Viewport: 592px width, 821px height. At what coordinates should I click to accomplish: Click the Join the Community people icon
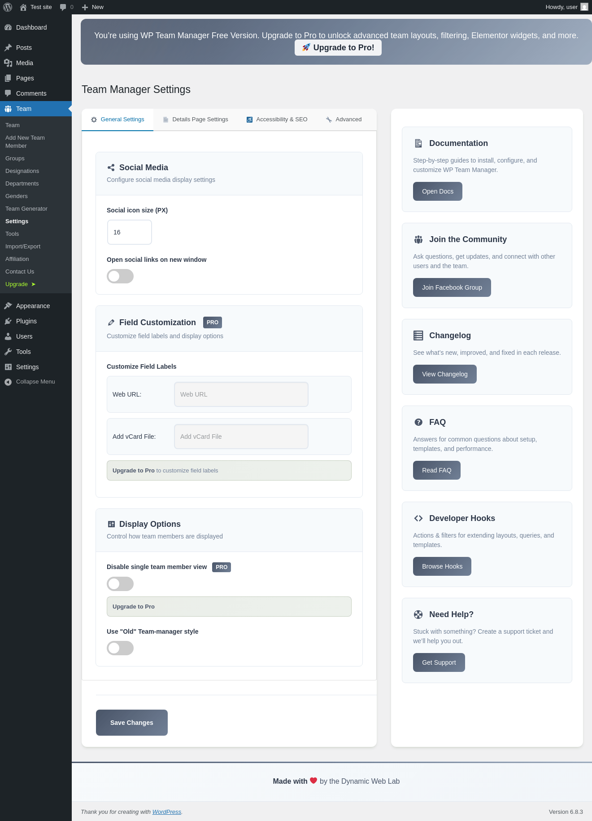click(x=418, y=239)
